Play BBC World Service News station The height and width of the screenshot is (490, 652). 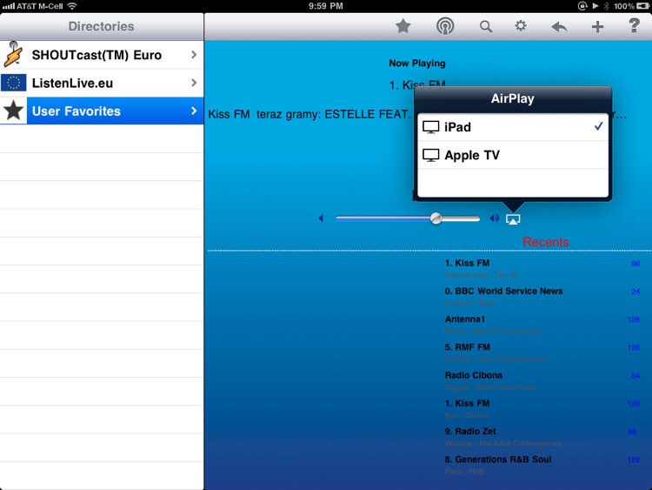point(542,297)
